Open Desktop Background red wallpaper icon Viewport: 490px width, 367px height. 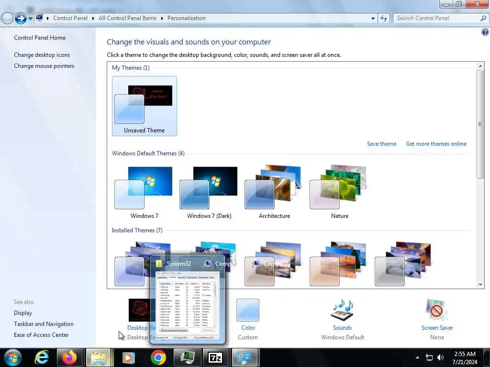pos(139,310)
